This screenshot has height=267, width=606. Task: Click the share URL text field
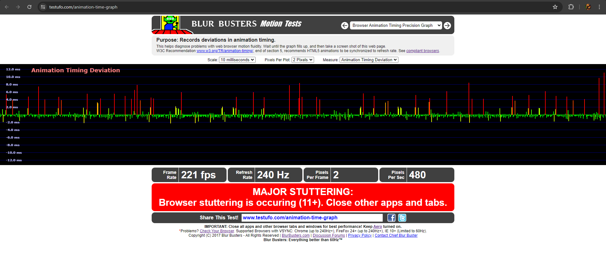click(312, 218)
